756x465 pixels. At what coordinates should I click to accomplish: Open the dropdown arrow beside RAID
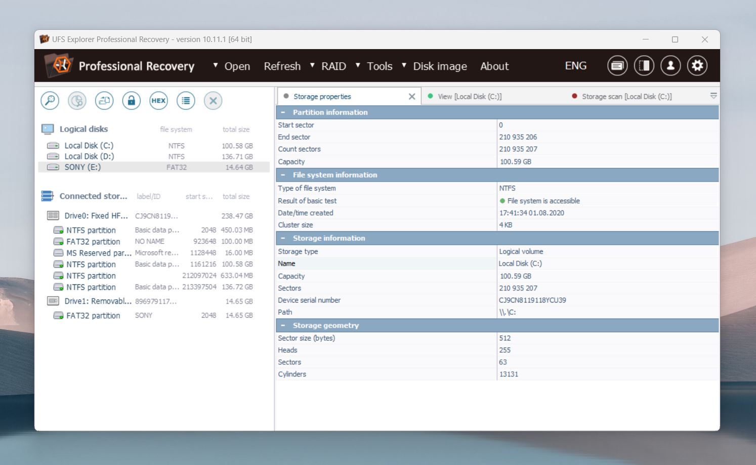(x=312, y=65)
